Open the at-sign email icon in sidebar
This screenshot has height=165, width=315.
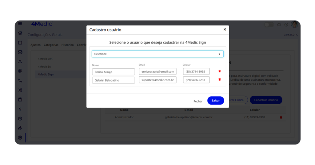(x=20, y=71)
